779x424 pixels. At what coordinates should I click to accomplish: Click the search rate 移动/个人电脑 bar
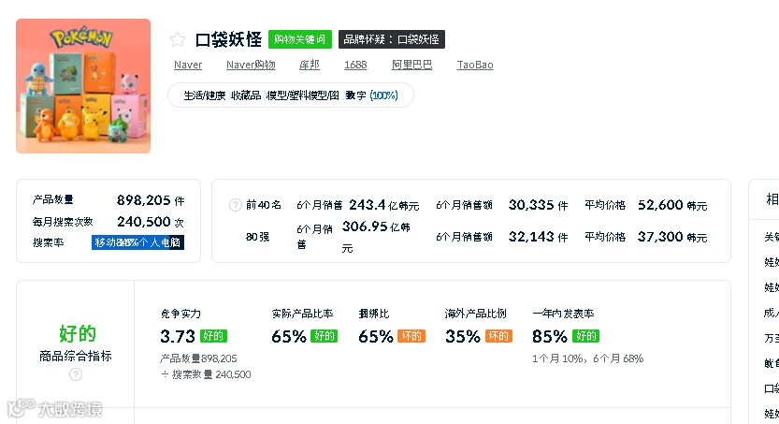pyautogui.click(x=137, y=242)
